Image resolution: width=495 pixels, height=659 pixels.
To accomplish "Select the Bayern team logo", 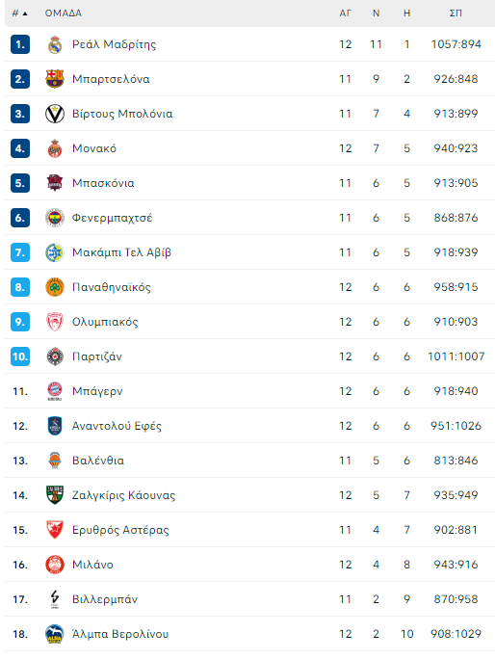I will (55, 391).
